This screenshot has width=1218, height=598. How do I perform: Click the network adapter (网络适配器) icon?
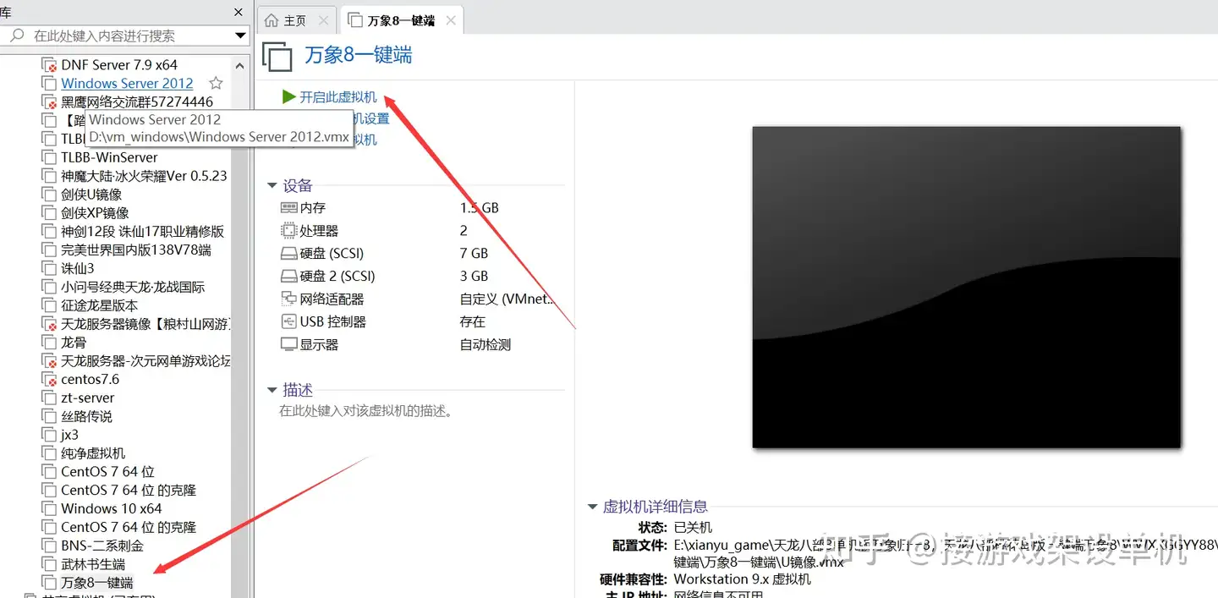click(288, 299)
